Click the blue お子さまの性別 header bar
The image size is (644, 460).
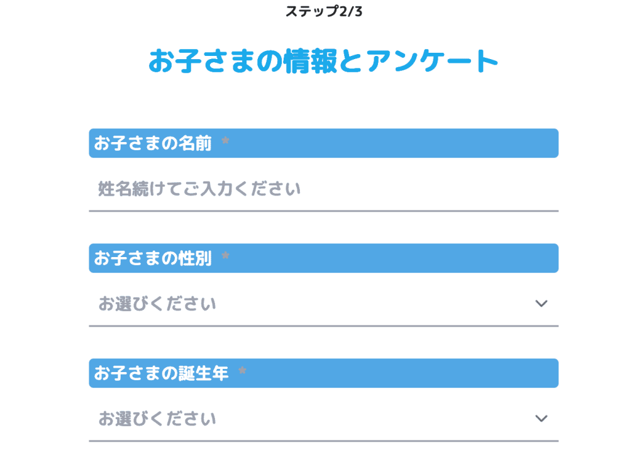[x=324, y=258]
